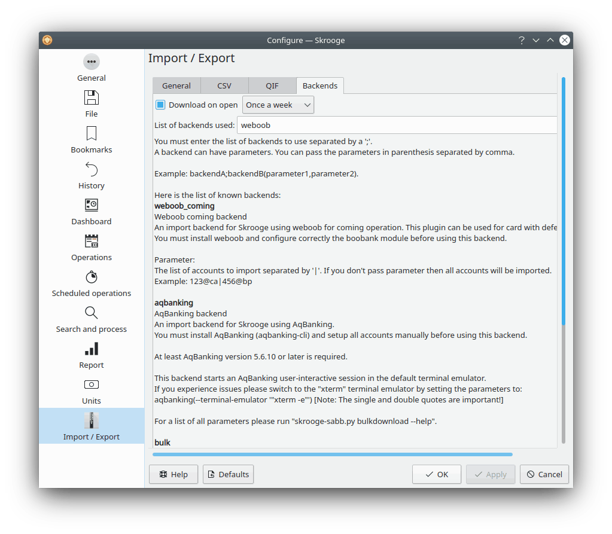This screenshot has height=534, width=612.
Task: Click the bold weboob_coming backend name
Action: 184,206
